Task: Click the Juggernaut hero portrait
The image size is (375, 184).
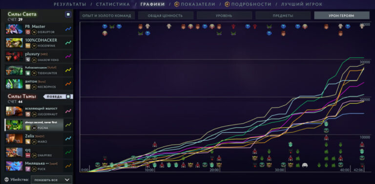Action: click(14, 112)
